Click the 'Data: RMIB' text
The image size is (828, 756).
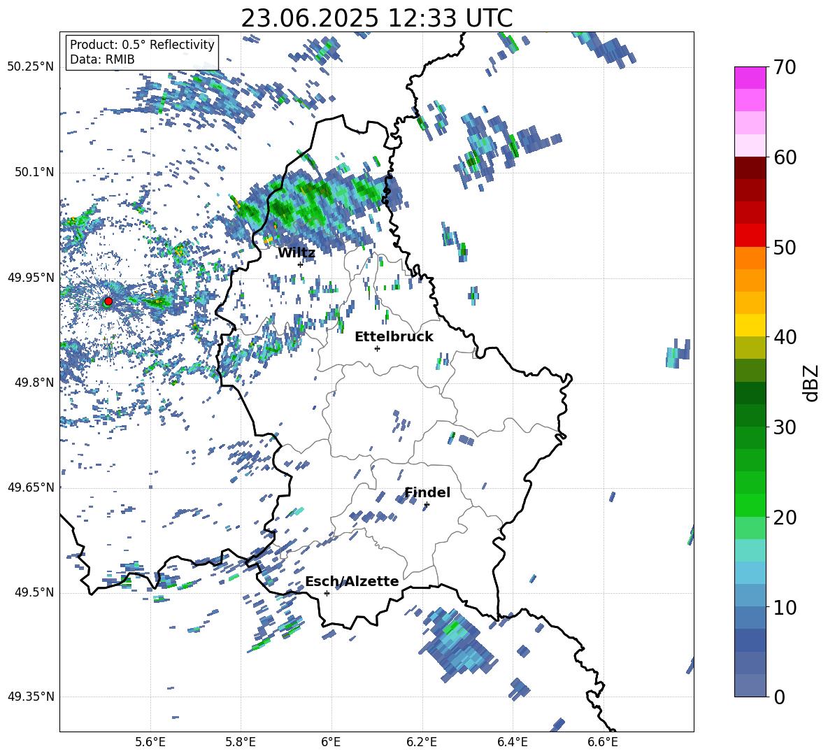pos(102,59)
